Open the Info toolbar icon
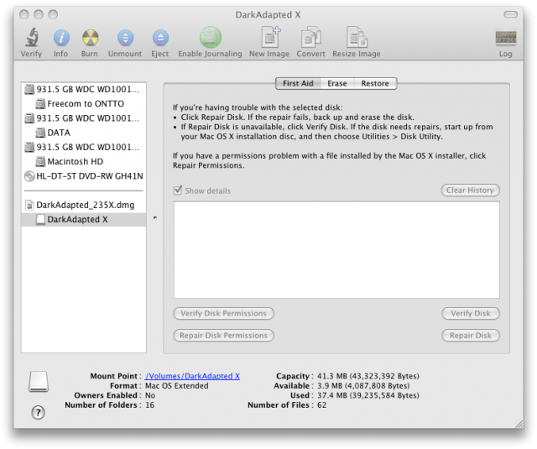The width and height of the screenshot is (537, 449). pyautogui.click(x=61, y=38)
